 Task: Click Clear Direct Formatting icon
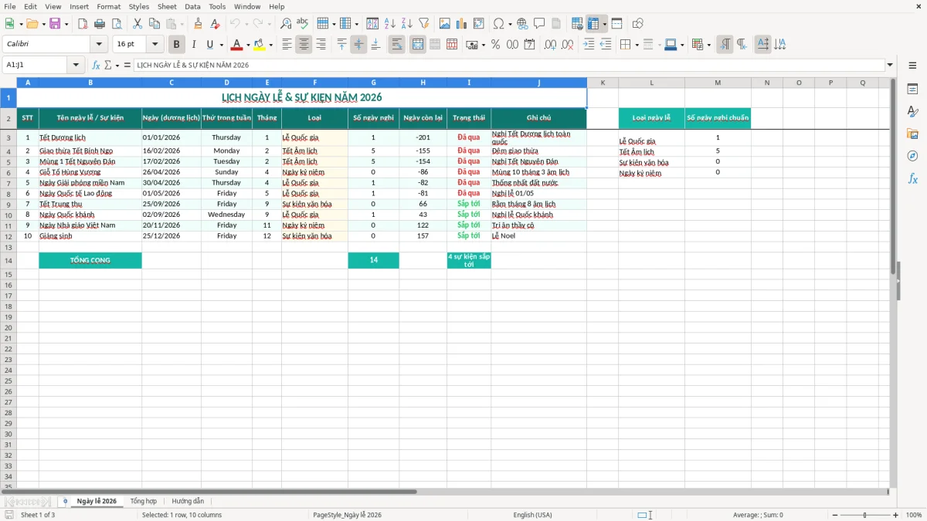213,24
